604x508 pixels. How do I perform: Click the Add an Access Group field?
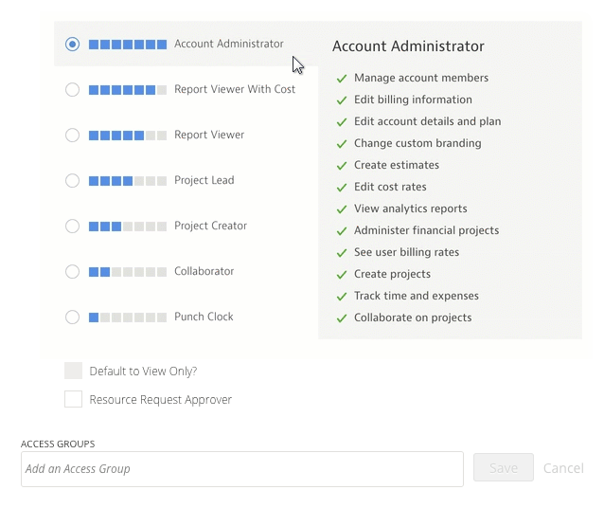[241, 468]
